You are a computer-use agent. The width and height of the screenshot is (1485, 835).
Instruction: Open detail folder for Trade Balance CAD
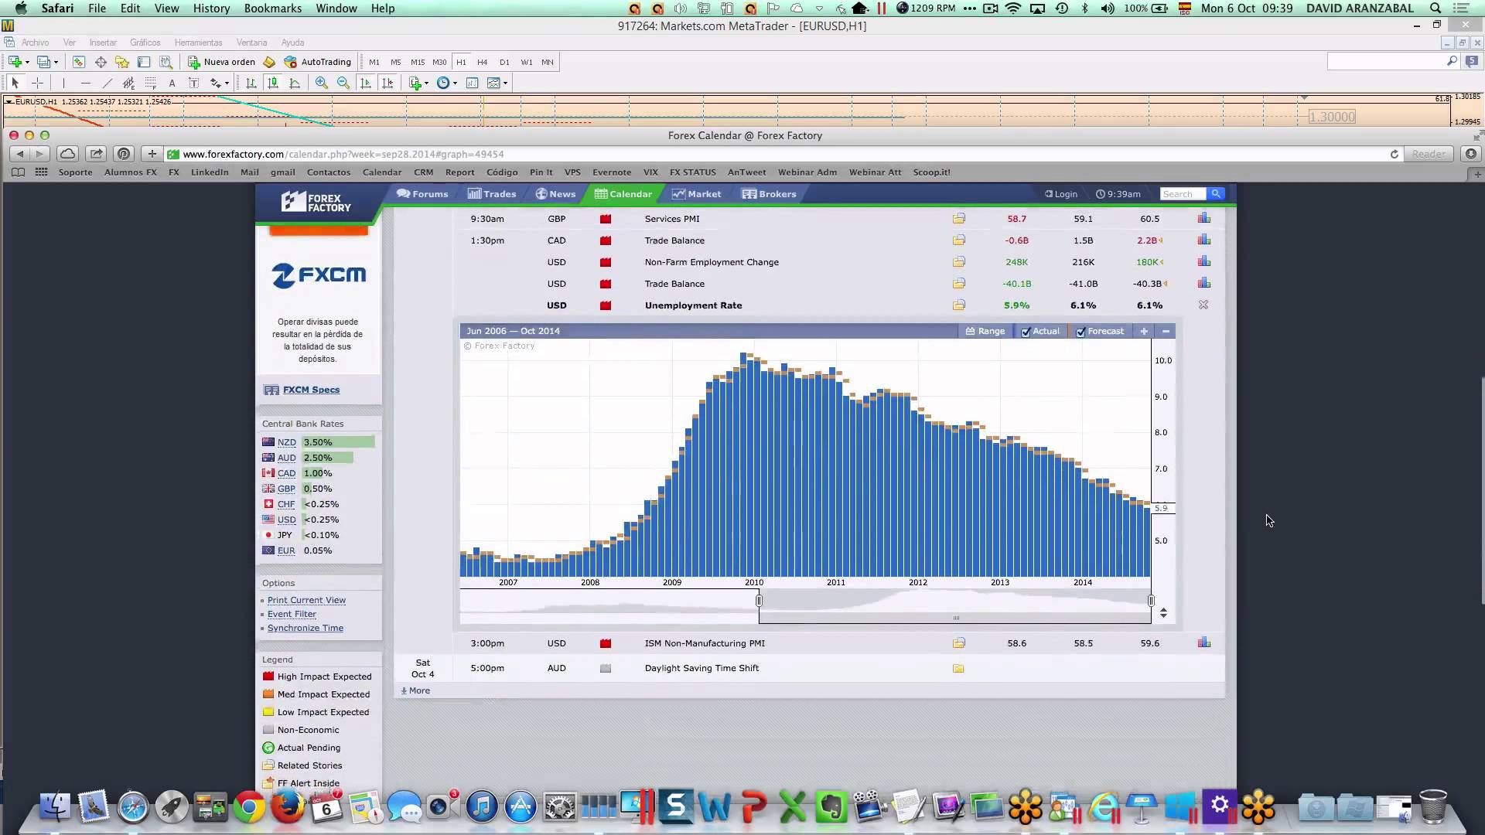click(958, 240)
